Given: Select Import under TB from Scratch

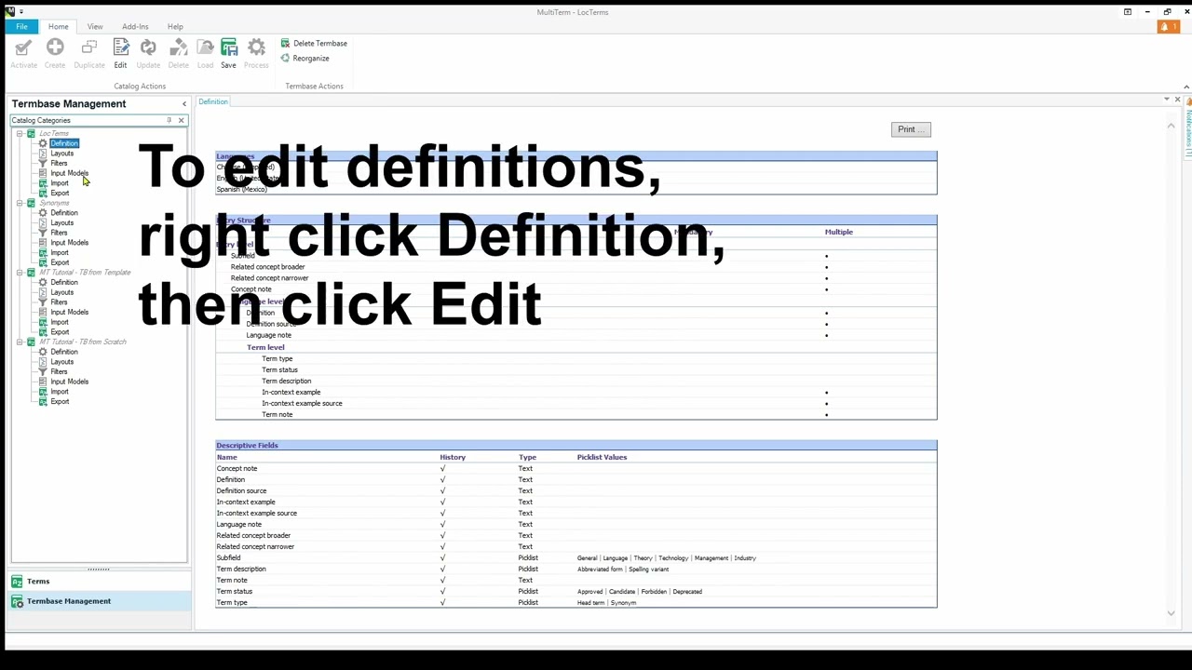Looking at the screenshot, I should point(60,392).
